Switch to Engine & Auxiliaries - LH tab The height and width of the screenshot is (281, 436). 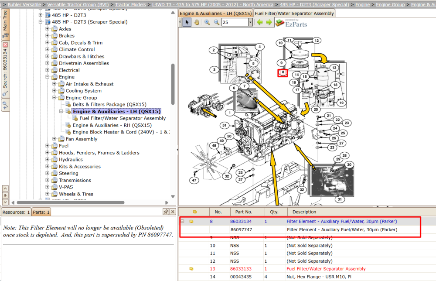pyautogui.click(x=215, y=14)
